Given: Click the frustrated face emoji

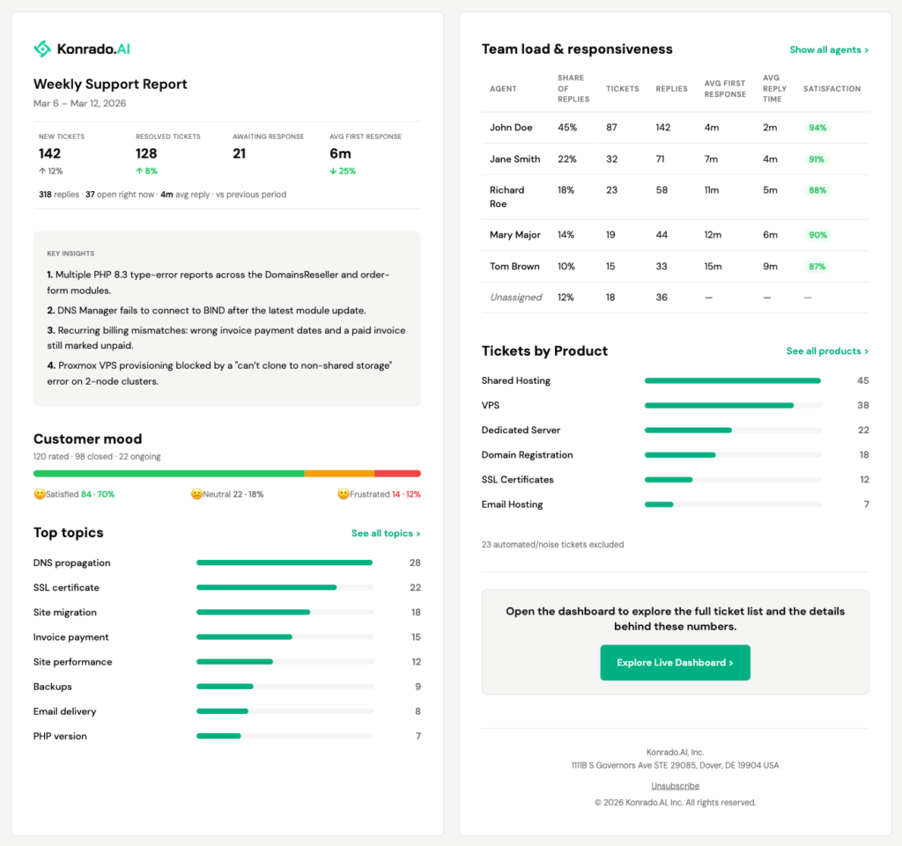Looking at the screenshot, I should click(344, 494).
